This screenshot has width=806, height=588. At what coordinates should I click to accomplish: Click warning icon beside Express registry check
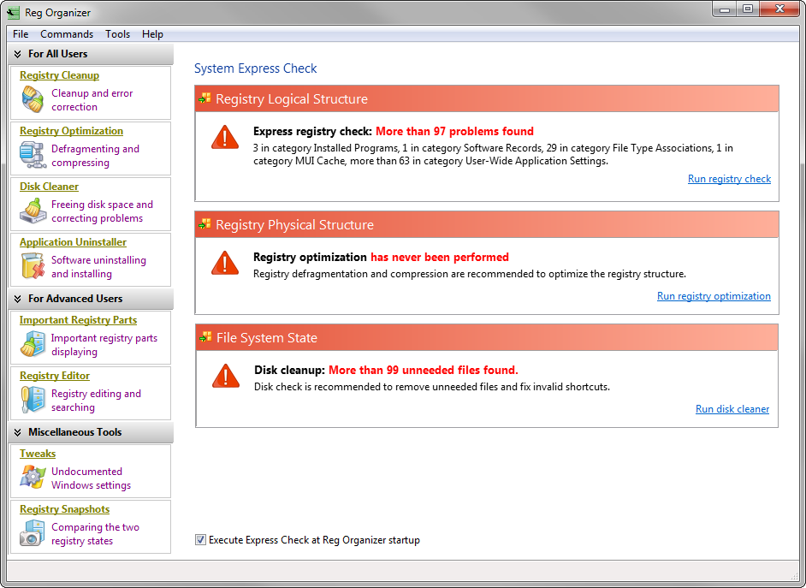(225, 137)
